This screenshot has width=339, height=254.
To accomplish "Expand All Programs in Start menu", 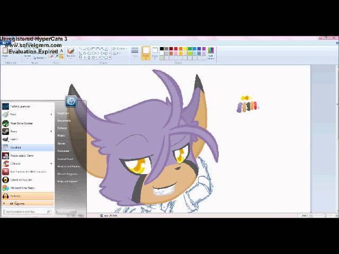I will tap(28, 203).
